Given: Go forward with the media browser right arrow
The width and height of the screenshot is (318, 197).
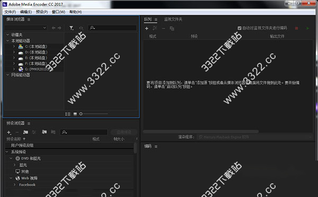Looking at the screenshot, I should click(x=59, y=28).
